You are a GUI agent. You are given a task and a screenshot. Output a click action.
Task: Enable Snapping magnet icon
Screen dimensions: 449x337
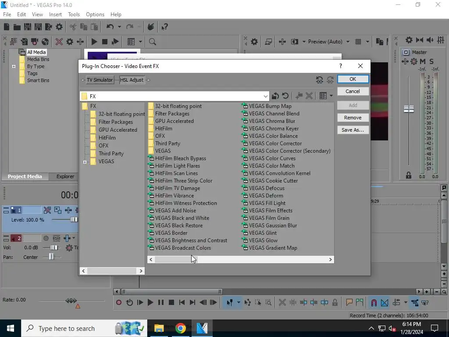point(374,303)
